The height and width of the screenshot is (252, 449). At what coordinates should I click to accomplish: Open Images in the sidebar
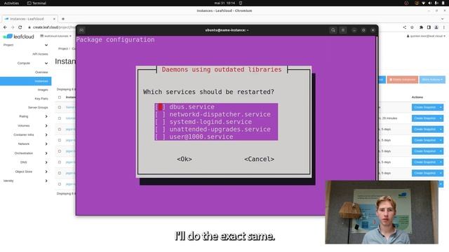pyautogui.click(x=43, y=90)
